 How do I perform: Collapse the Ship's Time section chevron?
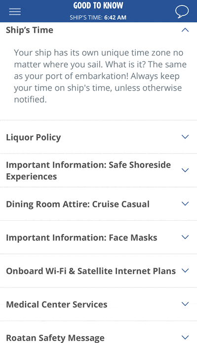pyautogui.click(x=185, y=30)
